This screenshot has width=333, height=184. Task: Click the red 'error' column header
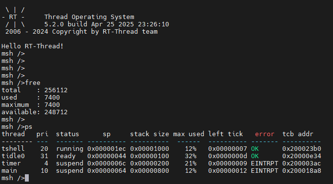[x=265, y=134]
